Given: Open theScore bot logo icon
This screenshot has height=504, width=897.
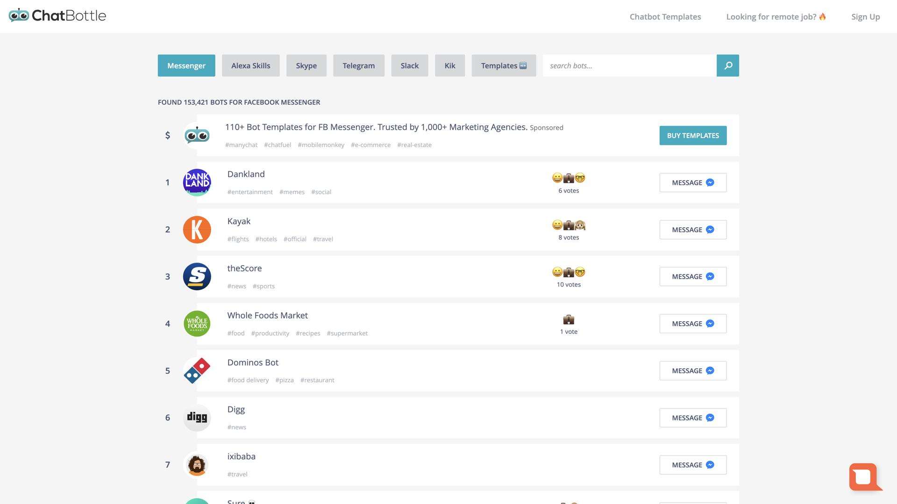Looking at the screenshot, I should coord(197,277).
